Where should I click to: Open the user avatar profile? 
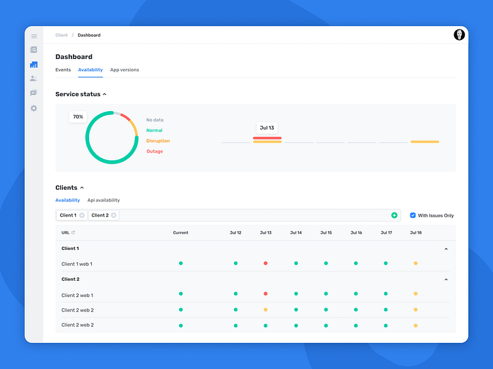click(459, 35)
